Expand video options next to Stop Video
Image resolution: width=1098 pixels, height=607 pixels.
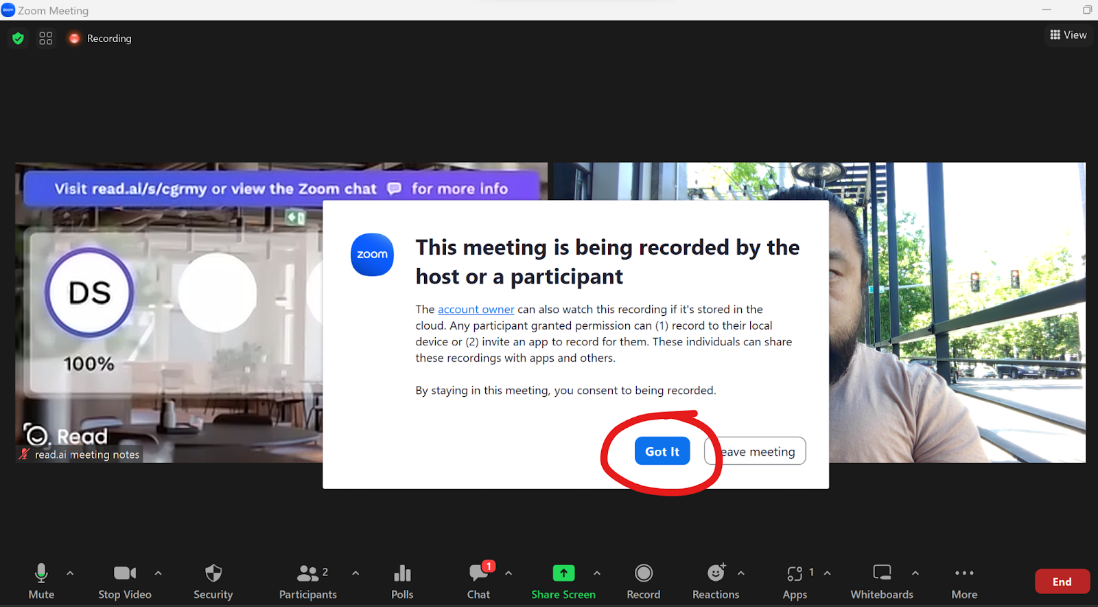[x=159, y=573]
